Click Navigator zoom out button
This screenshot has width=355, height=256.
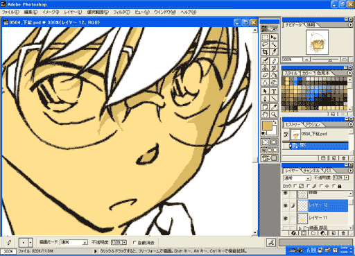point(306,60)
